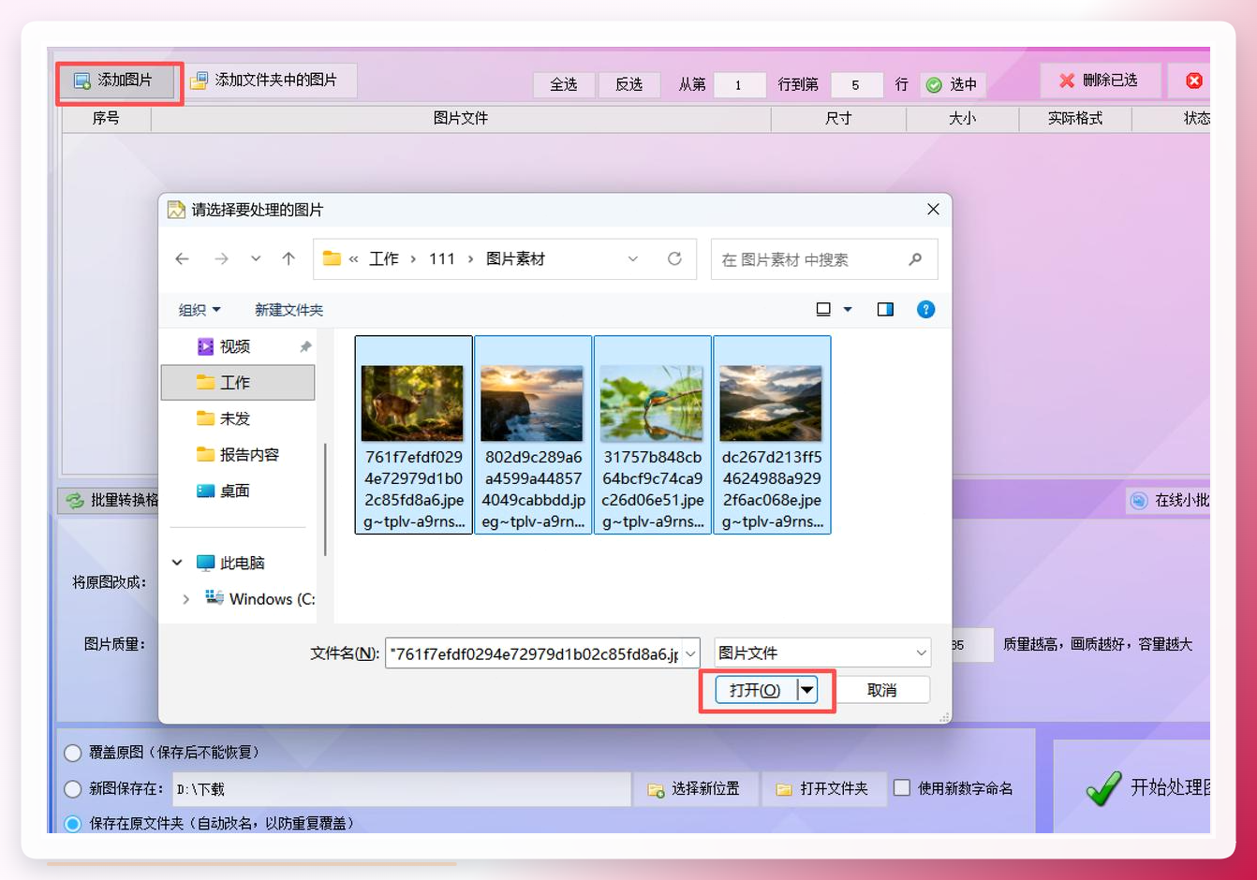Screen dimensions: 1257x880
Task: Click the 选择新位置 button
Action: tap(696, 789)
